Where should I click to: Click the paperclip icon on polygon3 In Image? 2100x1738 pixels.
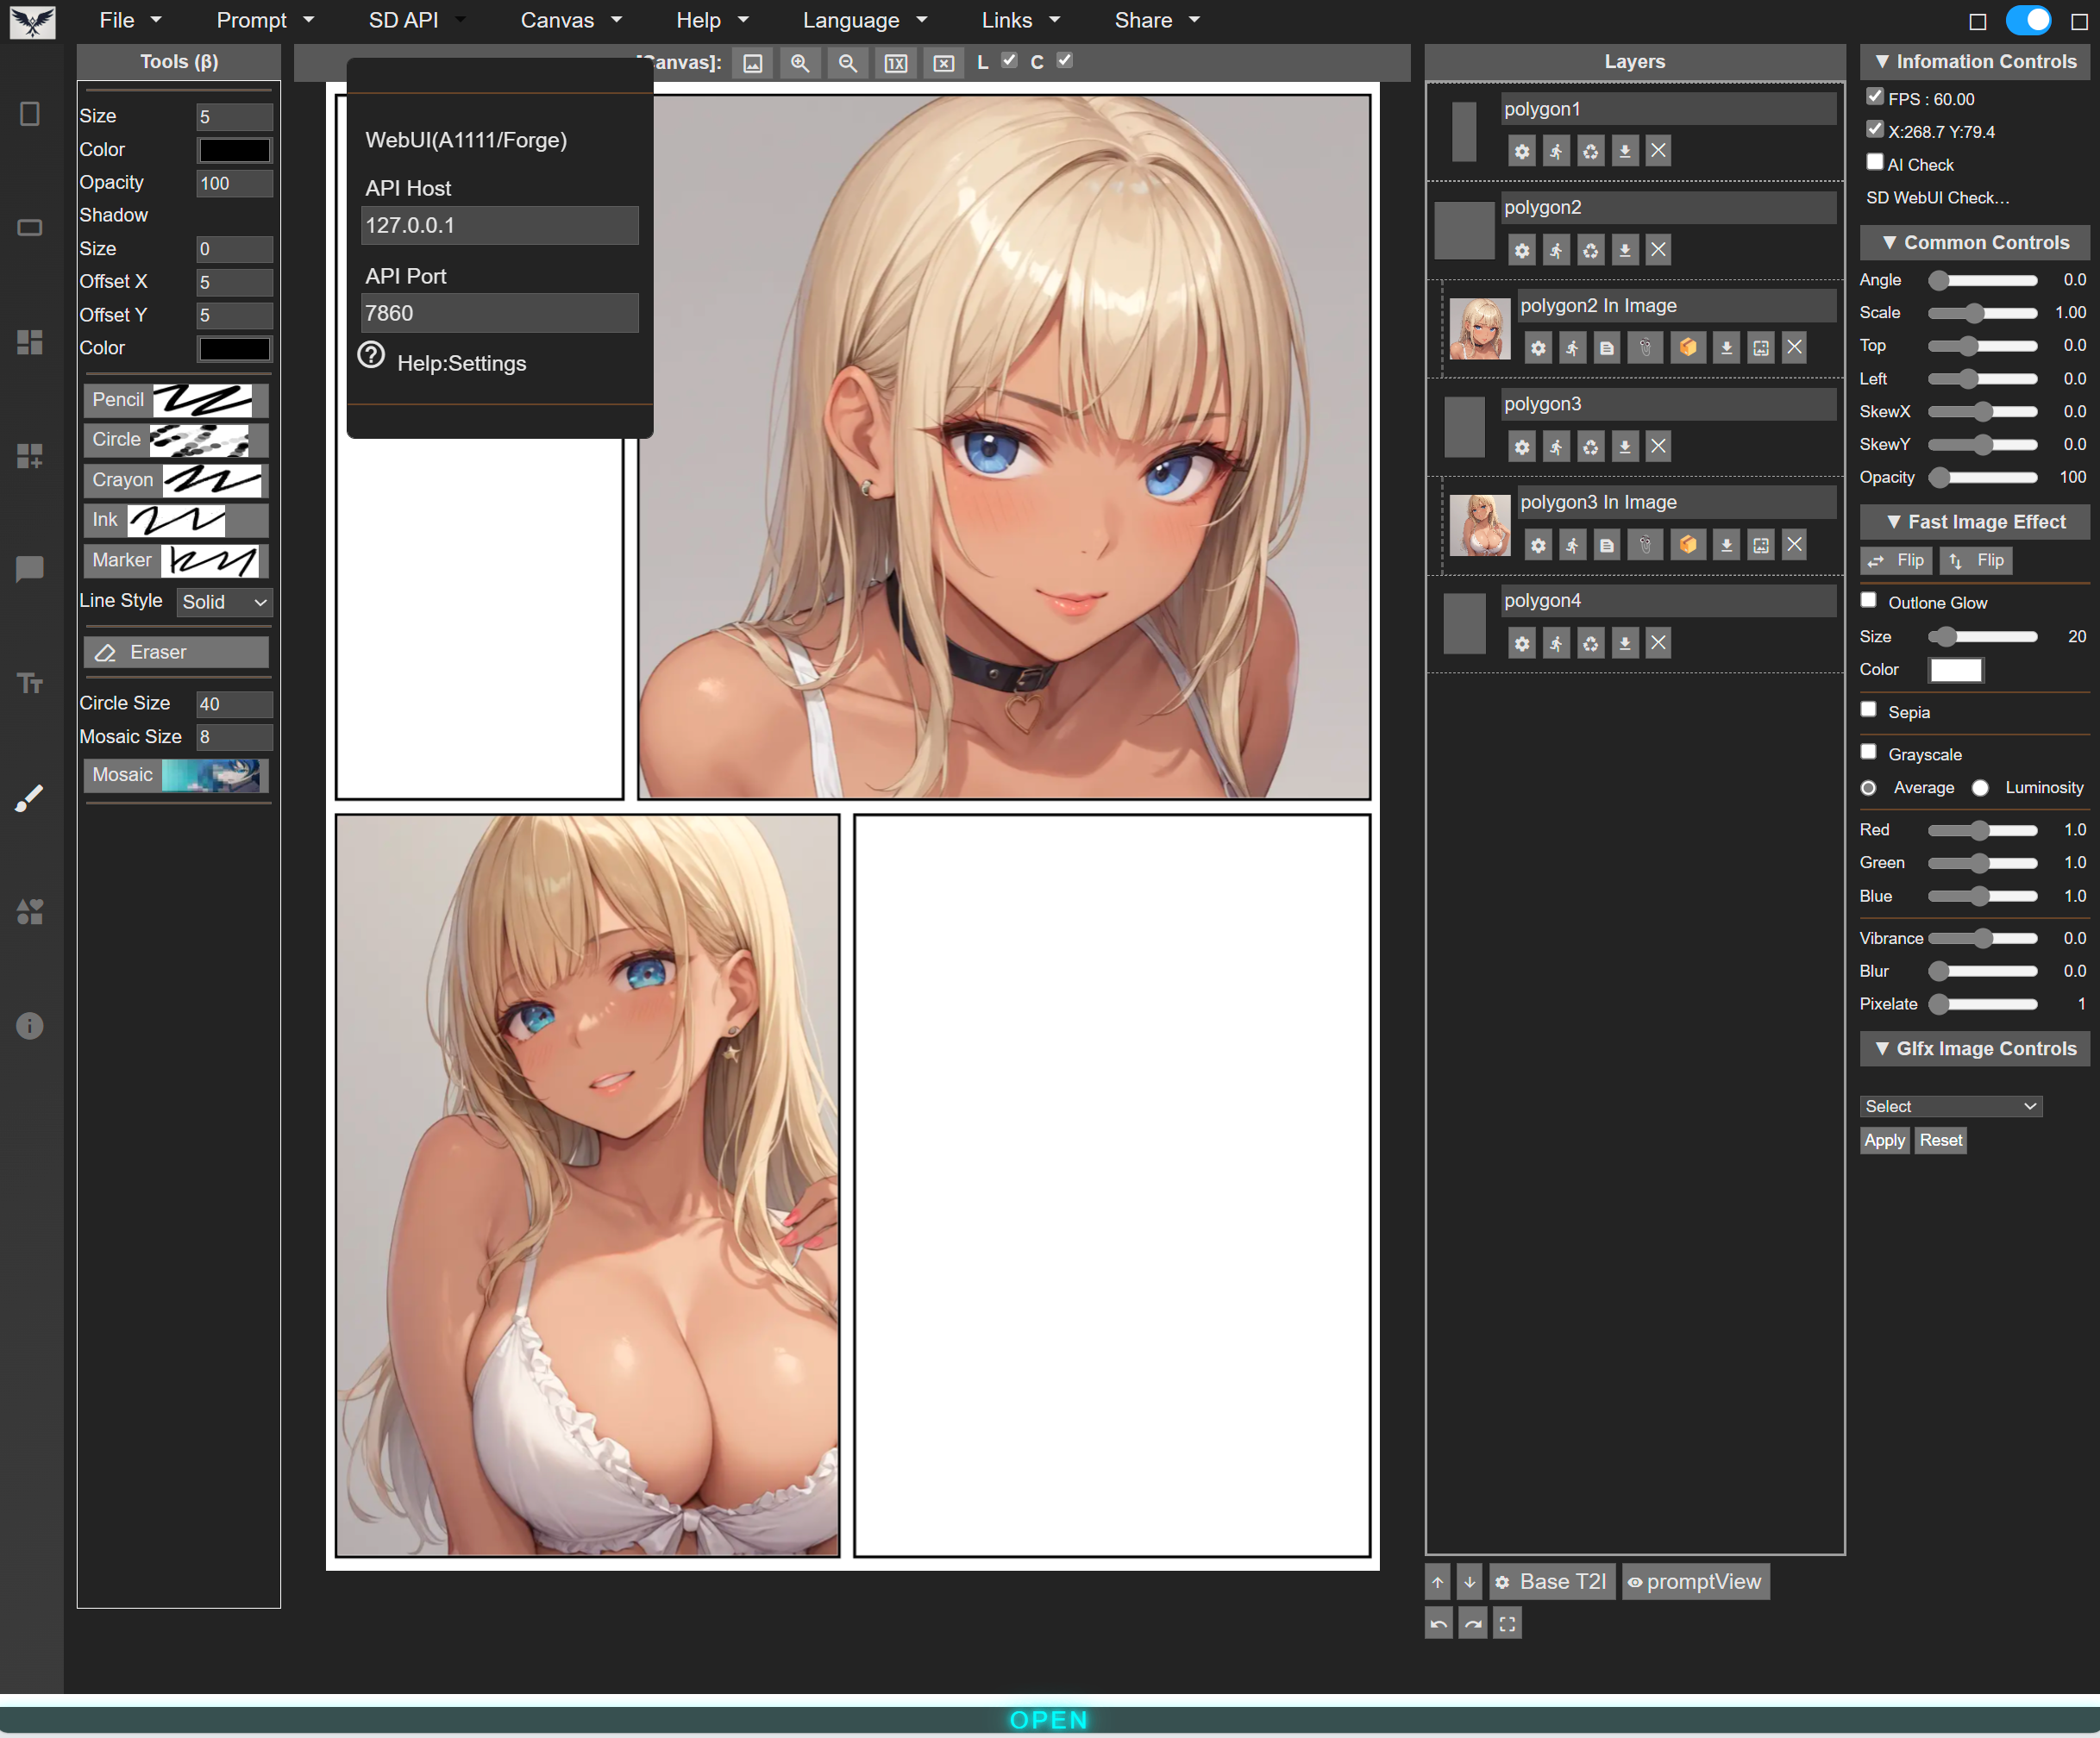tap(1645, 545)
